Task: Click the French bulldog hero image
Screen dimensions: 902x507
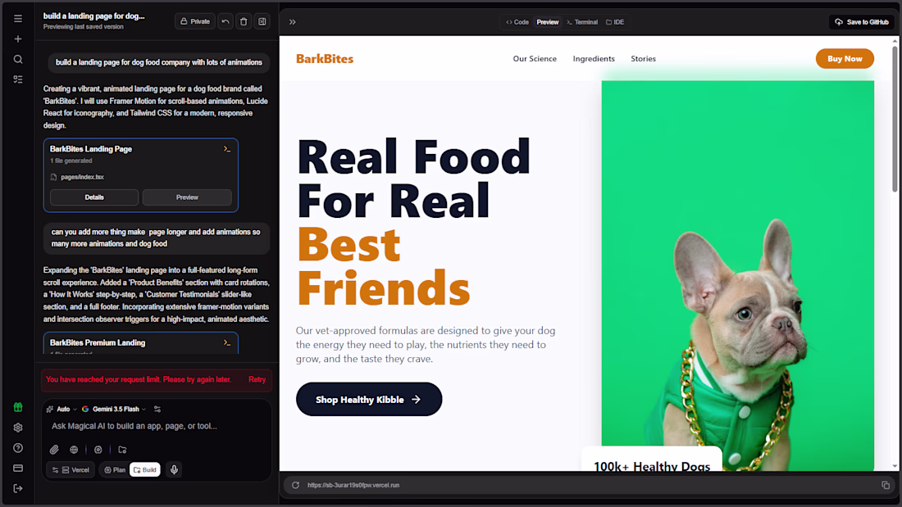Action: 737,276
